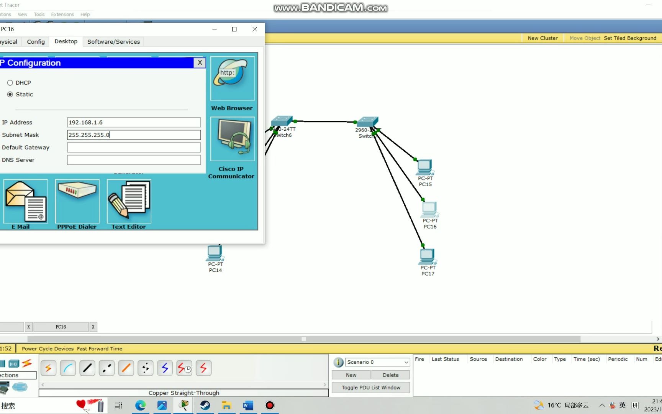Click the PC16 device on workspace
Screen dimensions: 662x414
click(x=430, y=210)
